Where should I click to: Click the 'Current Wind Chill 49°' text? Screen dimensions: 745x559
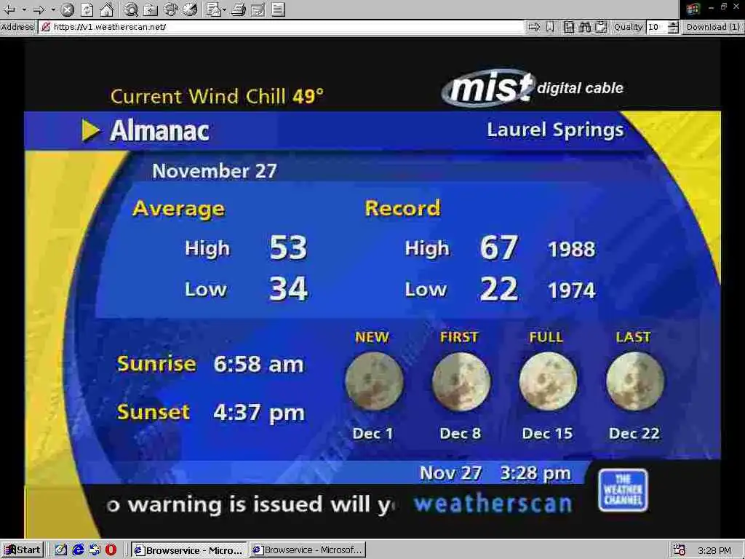217,97
